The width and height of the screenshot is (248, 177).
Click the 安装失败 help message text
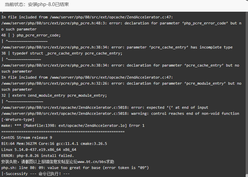[x=57, y=162]
